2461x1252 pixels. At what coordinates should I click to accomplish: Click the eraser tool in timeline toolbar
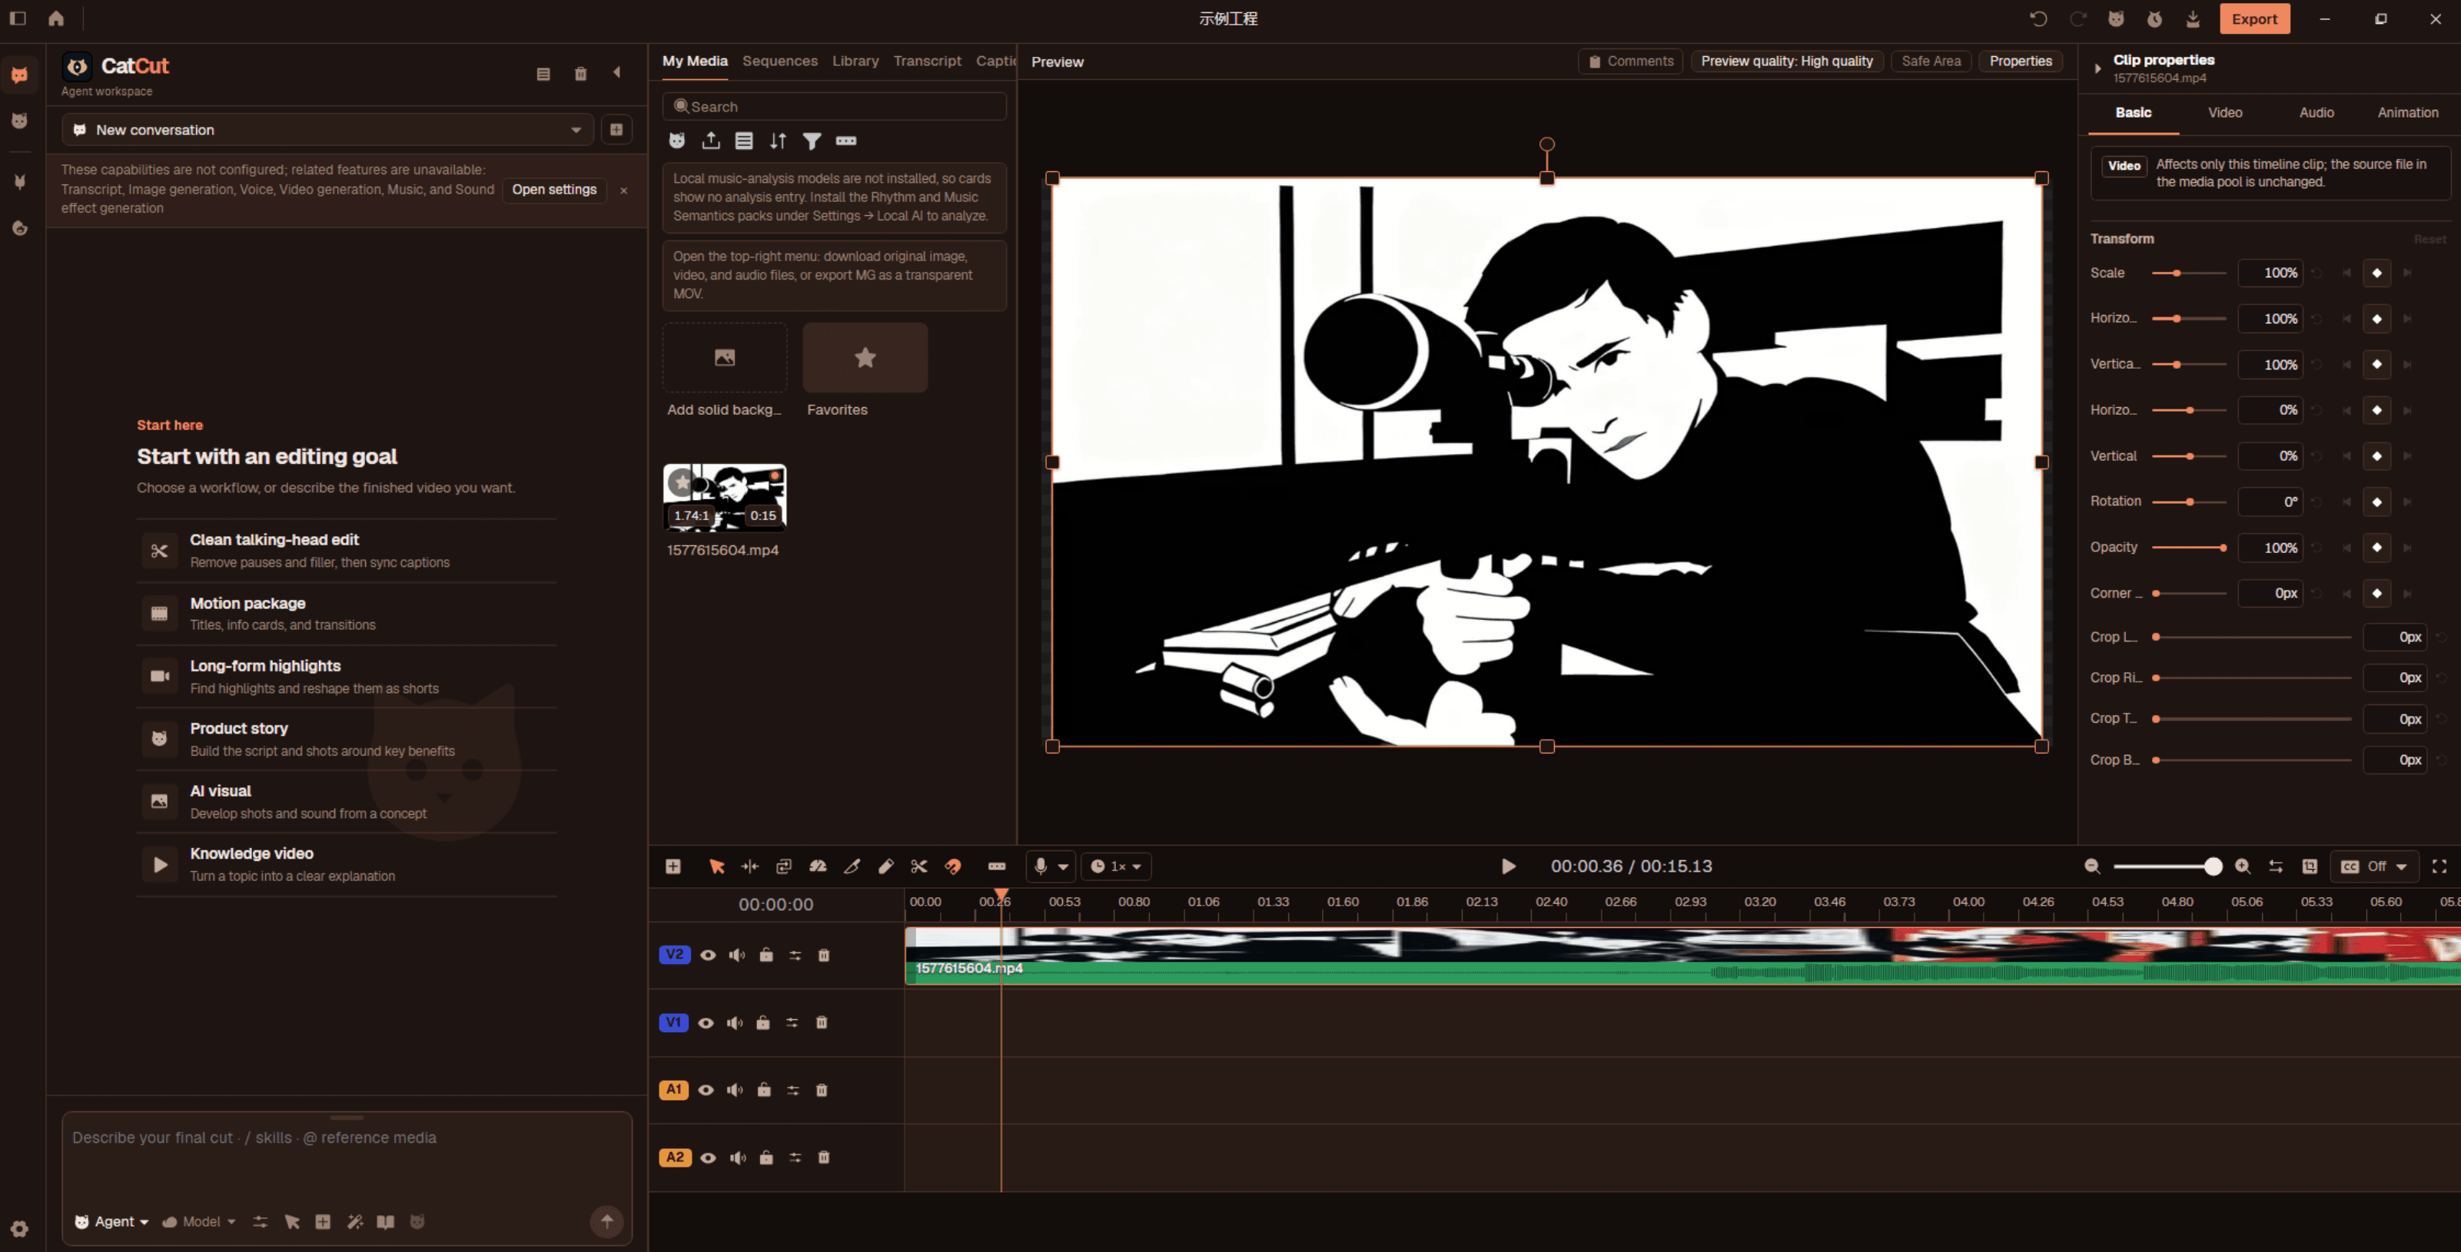click(885, 866)
